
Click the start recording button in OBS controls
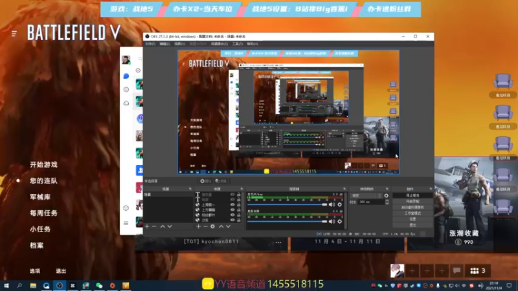pyautogui.click(x=412, y=201)
